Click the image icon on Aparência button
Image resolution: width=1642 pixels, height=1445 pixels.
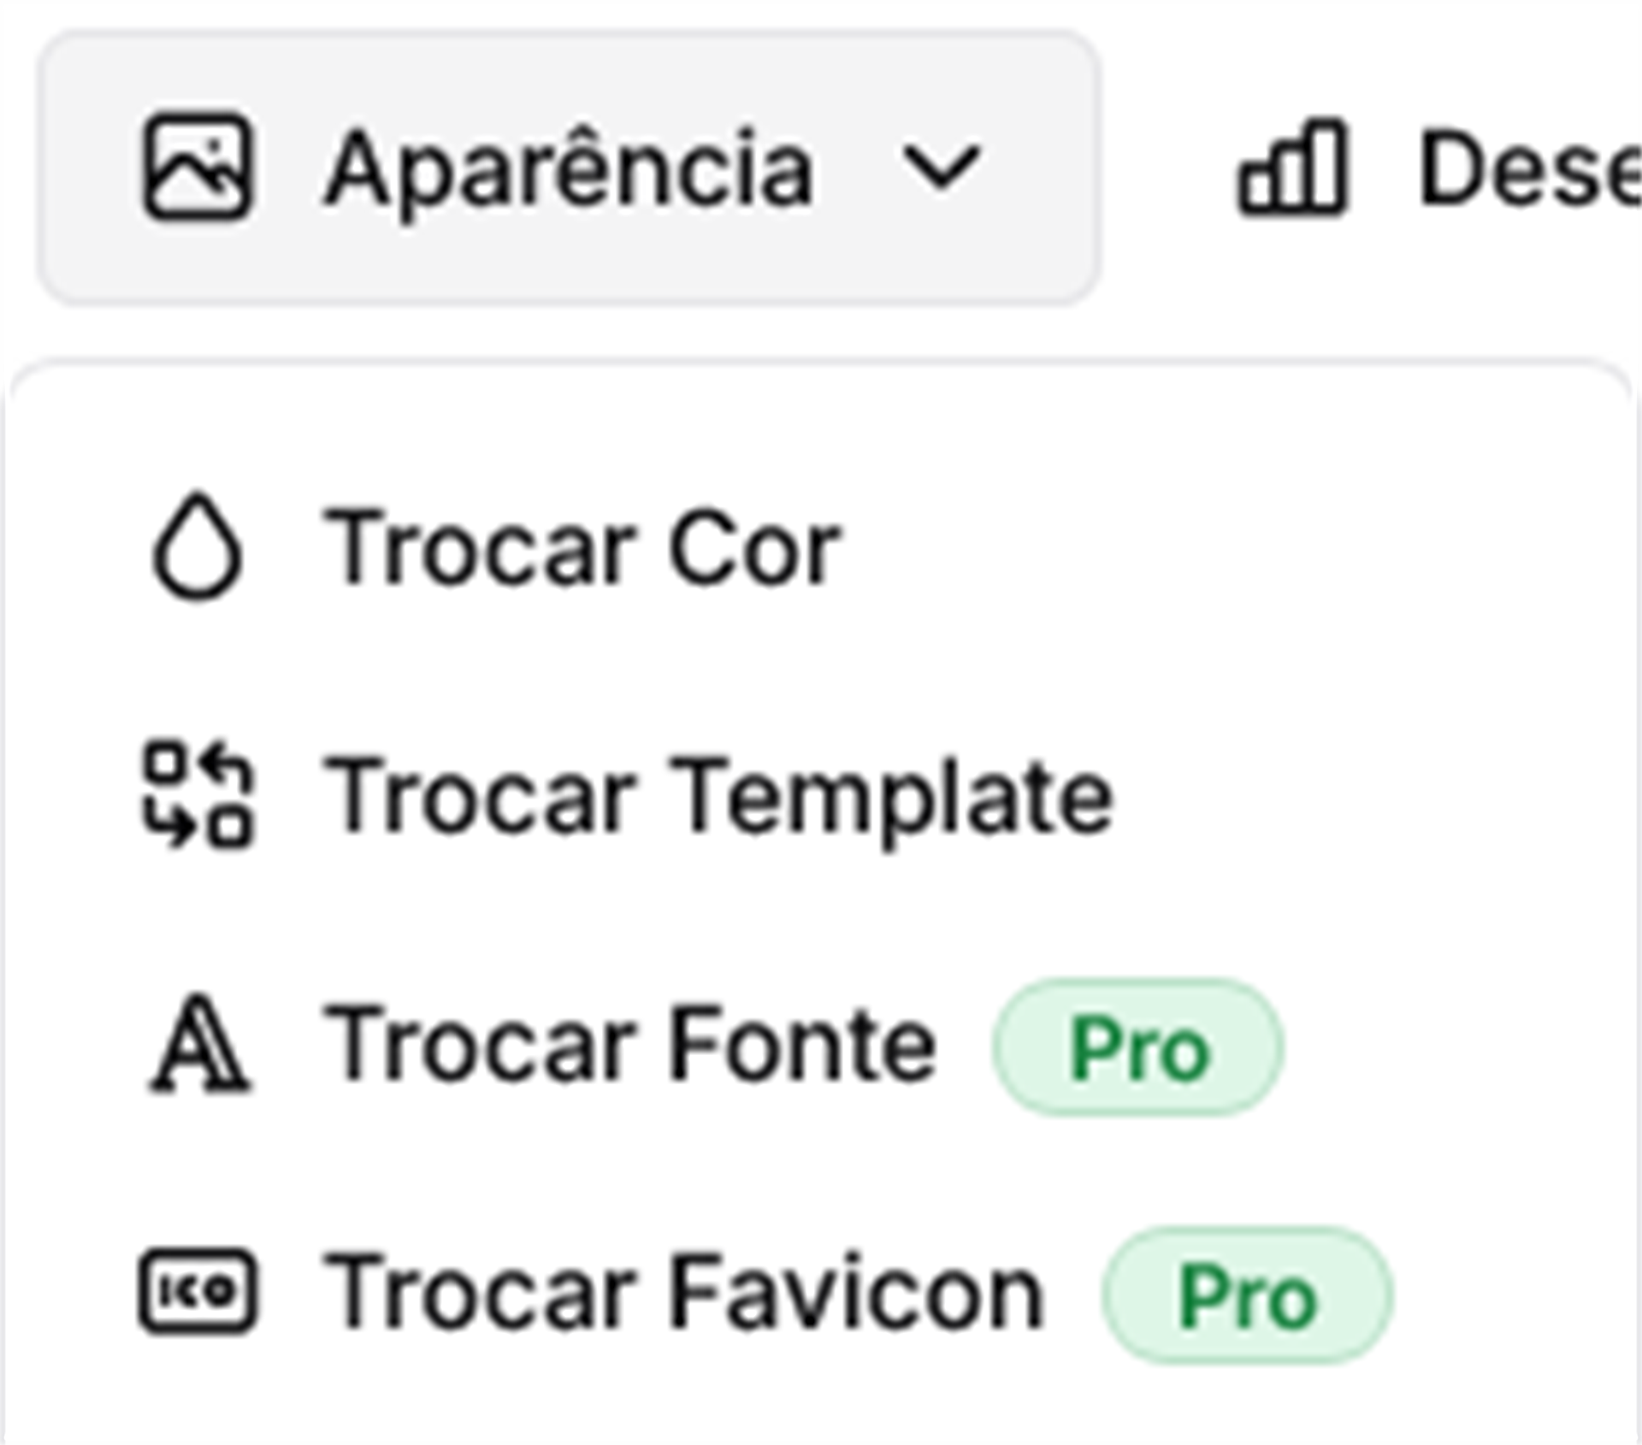[x=198, y=167]
